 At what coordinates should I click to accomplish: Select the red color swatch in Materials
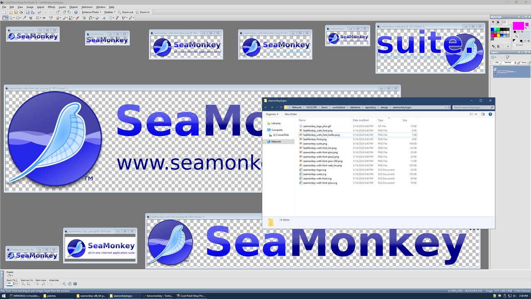click(x=495, y=35)
